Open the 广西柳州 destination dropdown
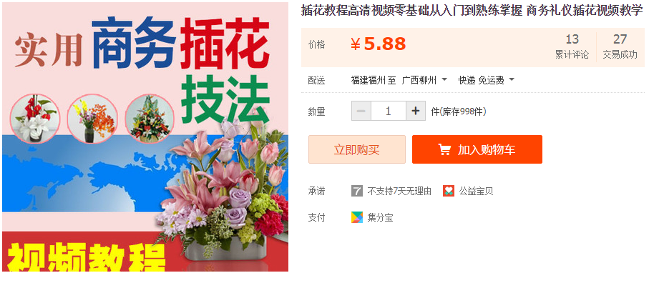The image size is (649, 288). (424, 80)
